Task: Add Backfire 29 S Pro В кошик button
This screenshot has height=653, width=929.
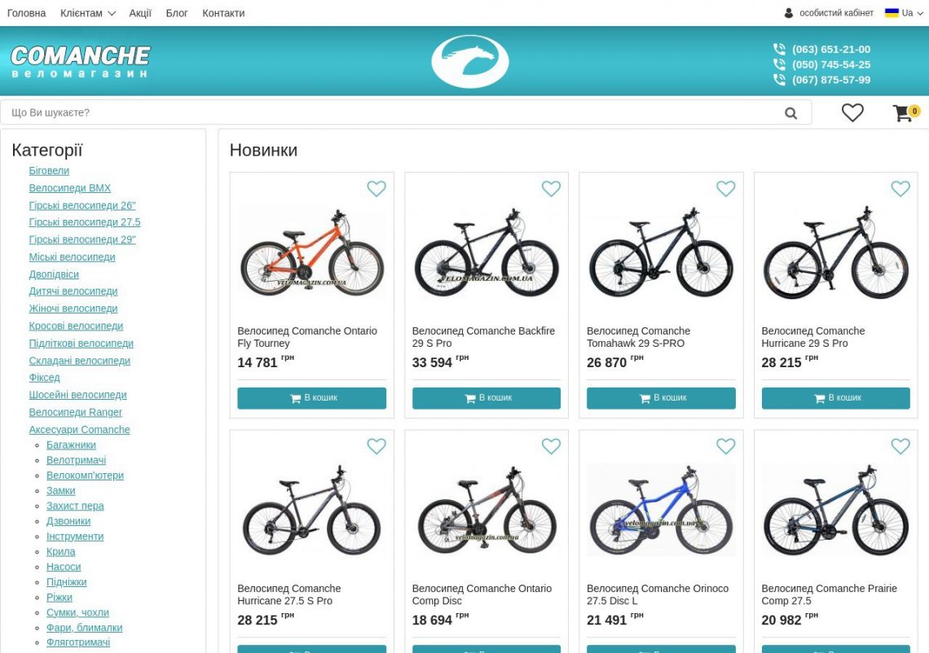Action: click(487, 398)
